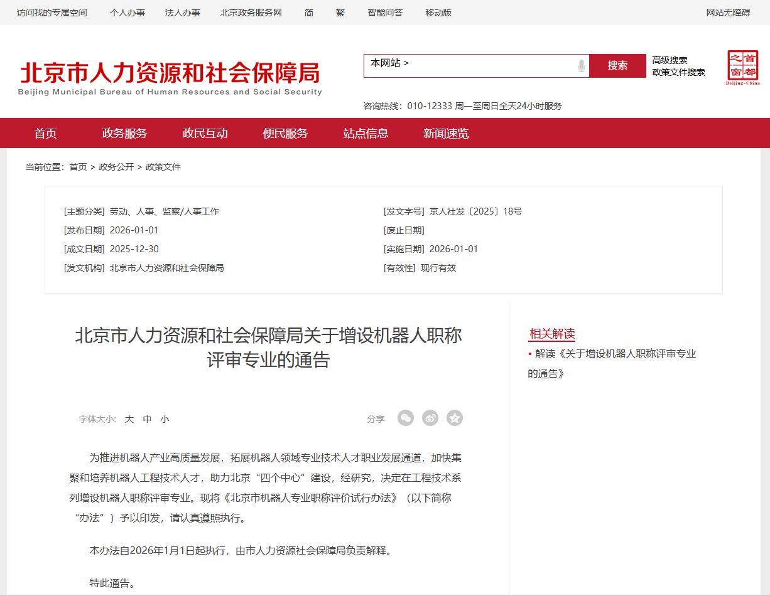
Task: Open 智能问答 smart Q&A service
Action: coord(385,13)
